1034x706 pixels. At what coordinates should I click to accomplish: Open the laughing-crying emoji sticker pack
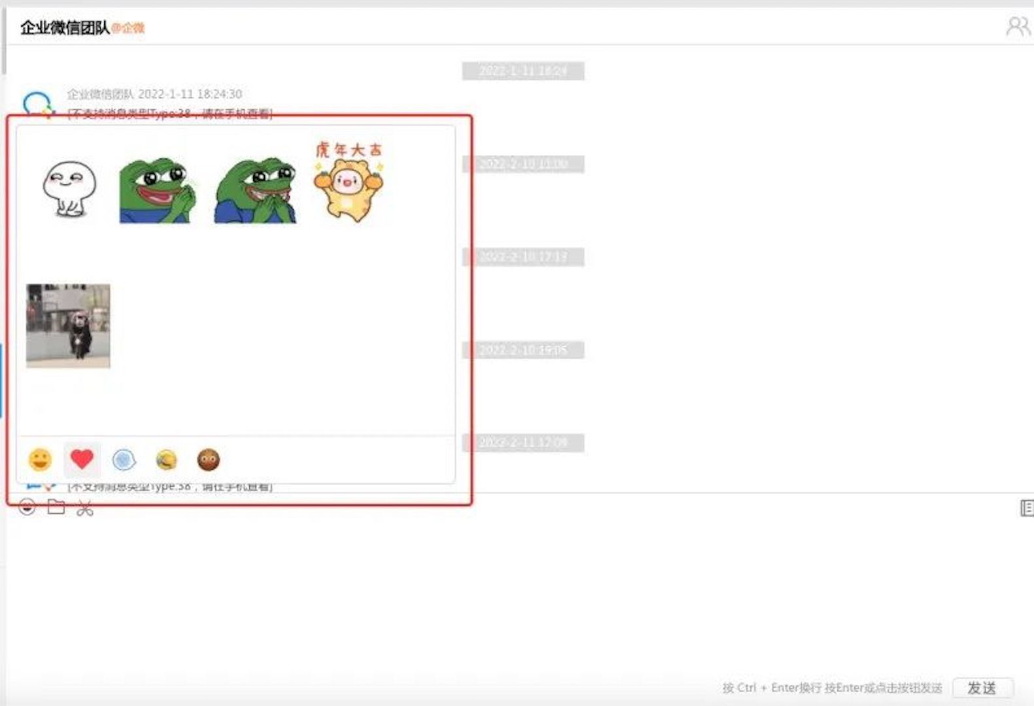166,460
